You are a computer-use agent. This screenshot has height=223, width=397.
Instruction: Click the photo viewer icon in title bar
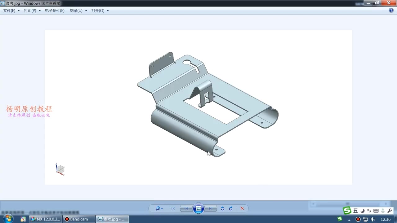click(x=3, y=3)
